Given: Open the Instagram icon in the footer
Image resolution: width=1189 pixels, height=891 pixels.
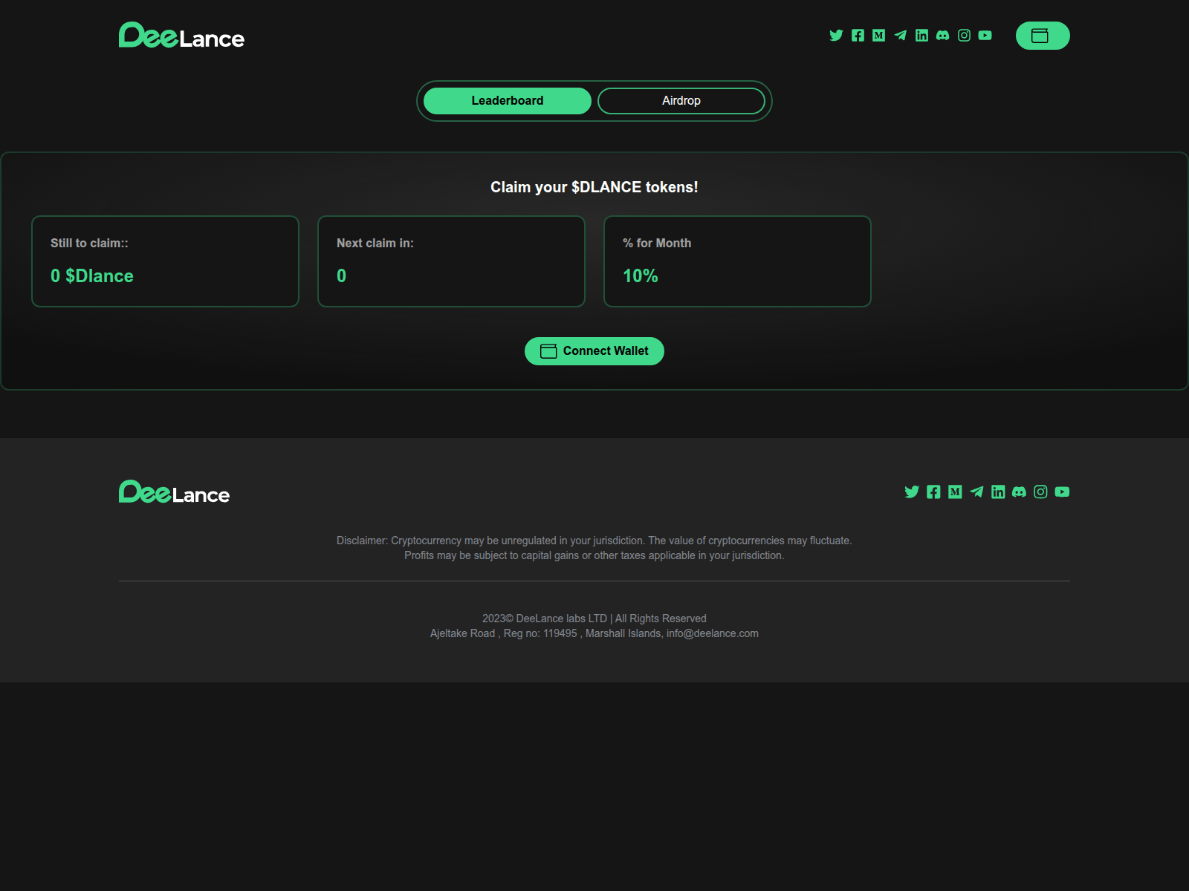Looking at the screenshot, I should [x=1040, y=492].
